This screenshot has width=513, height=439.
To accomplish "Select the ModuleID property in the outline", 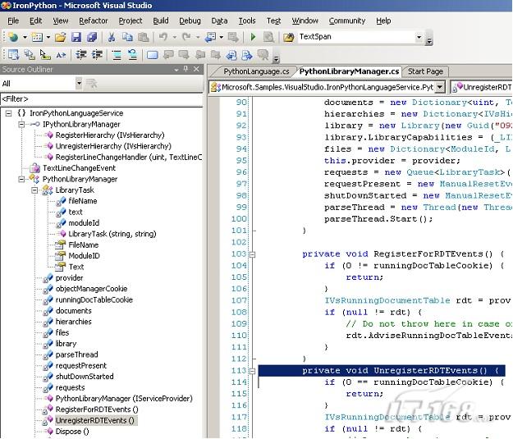I will [x=84, y=256].
